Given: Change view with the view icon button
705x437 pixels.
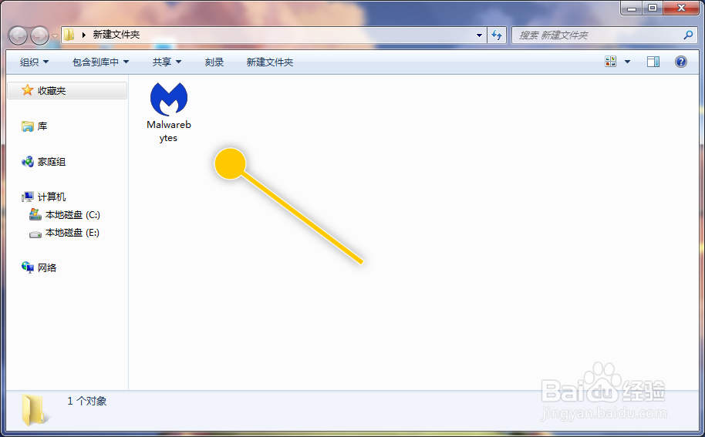Looking at the screenshot, I should click(x=611, y=62).
